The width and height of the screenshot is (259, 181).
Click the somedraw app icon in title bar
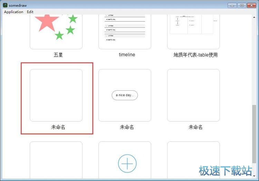5,5
